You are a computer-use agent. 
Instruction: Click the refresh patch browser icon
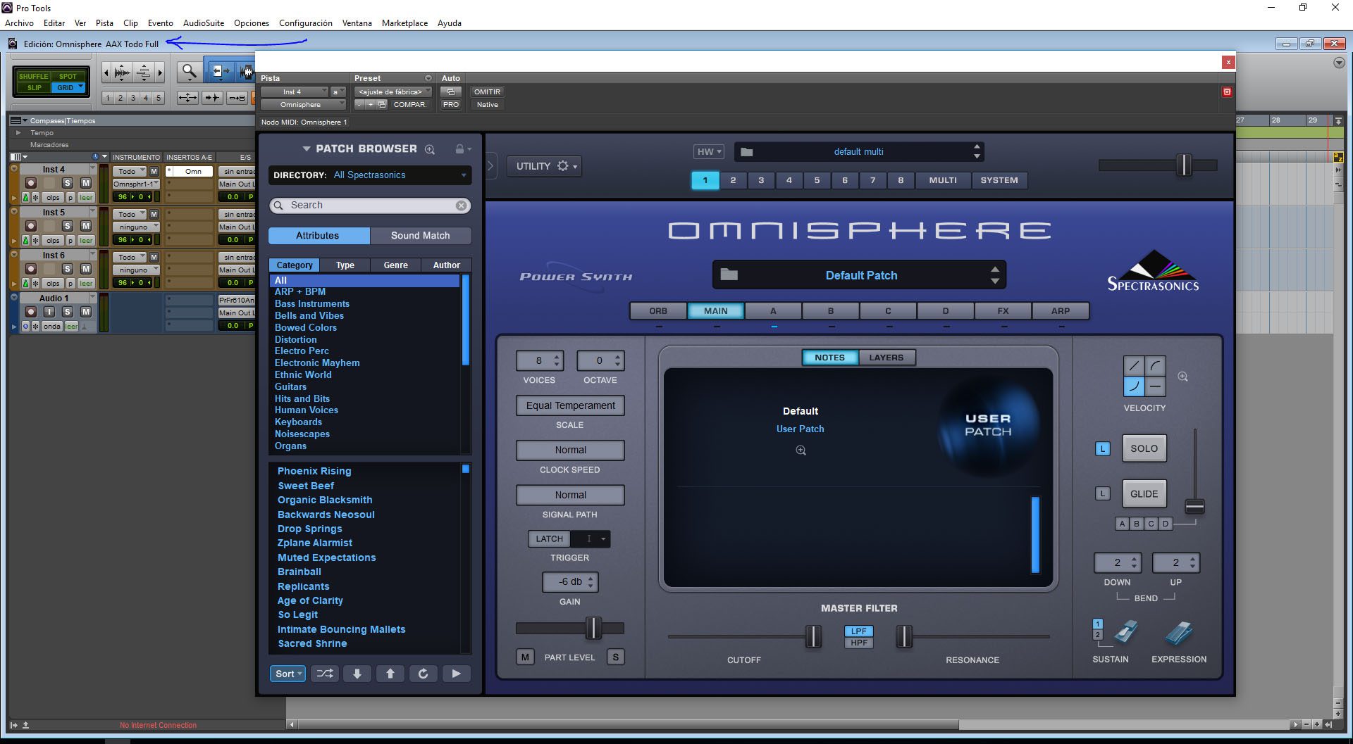tap(423, 674)
